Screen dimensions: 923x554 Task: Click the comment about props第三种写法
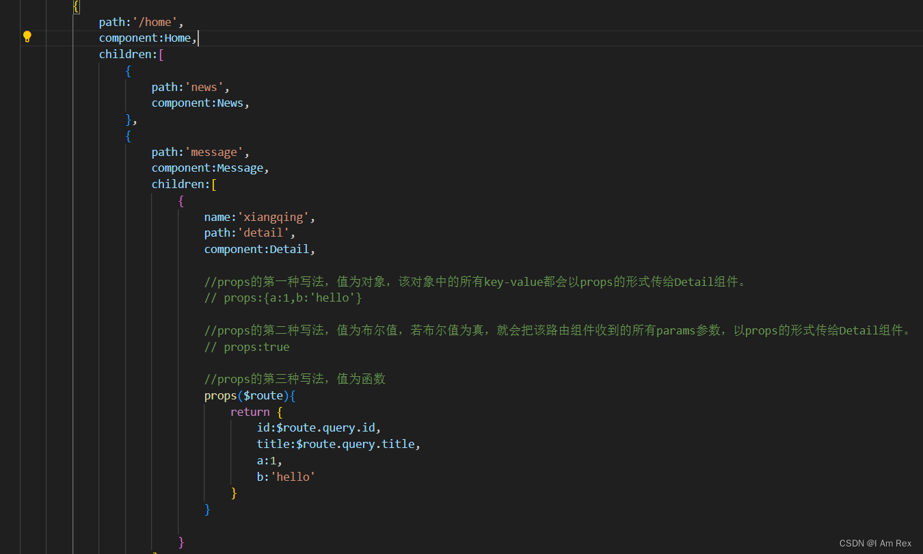(x=295, y=380)
